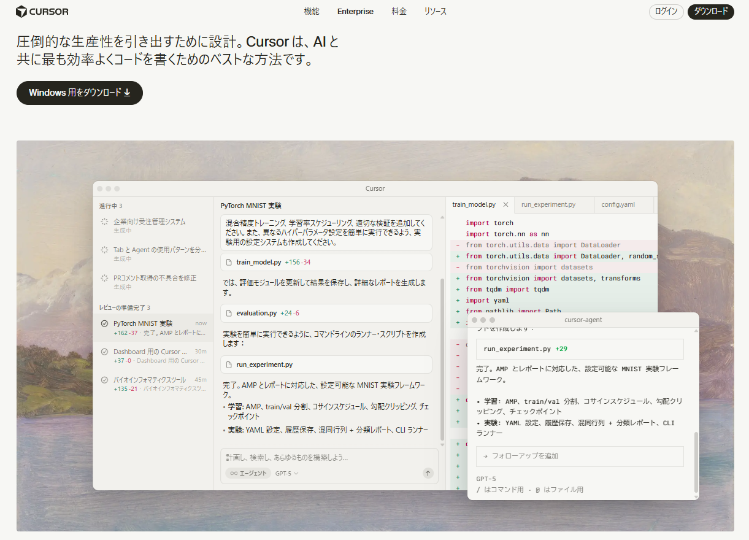This screenshot has height=540, width=749.
Task: Click the Windows 用をダウンロード button
Action: pos(79,93)
